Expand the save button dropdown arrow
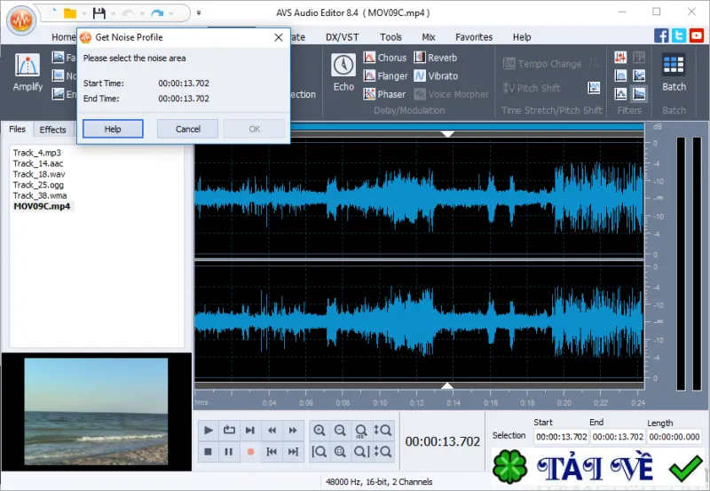710x491 pixels. tap(114, 13)
